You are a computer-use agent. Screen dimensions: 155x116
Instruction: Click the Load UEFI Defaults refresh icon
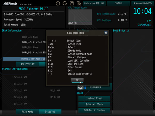pyautogui.click(x=65, y=3)
